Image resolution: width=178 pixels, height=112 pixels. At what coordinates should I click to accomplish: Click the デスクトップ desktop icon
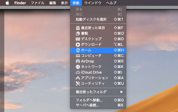[x=78, y=39]
